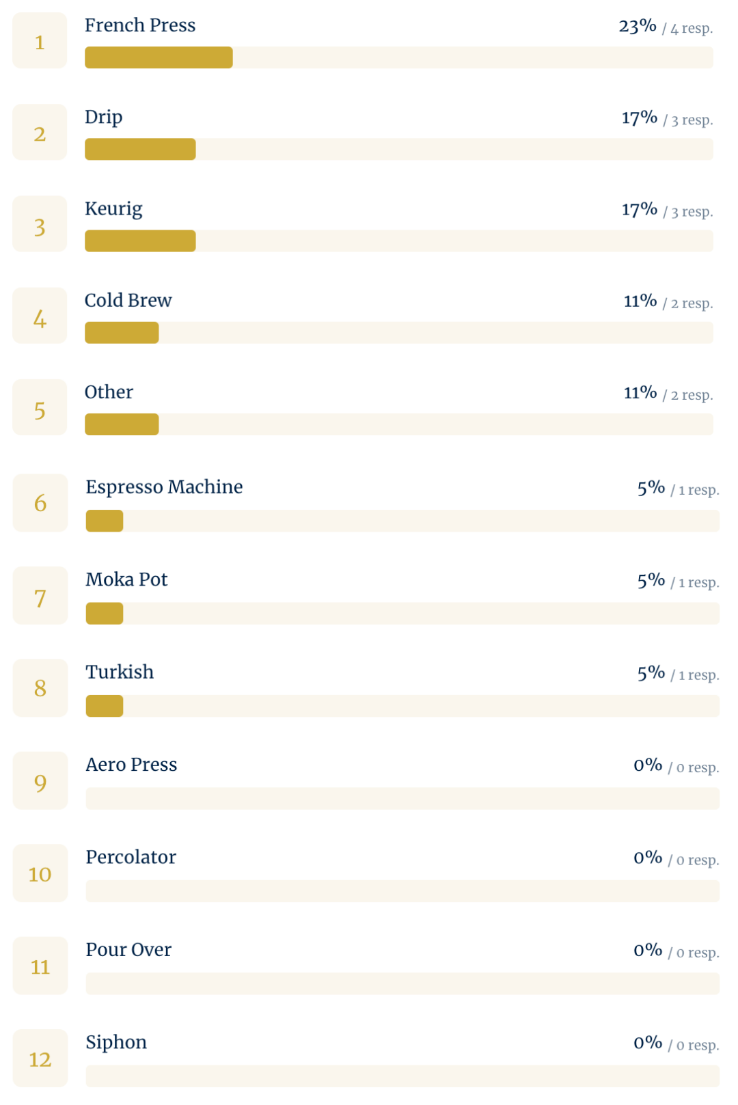This screenshot has height=1105, width=738.
Task: Select the rank 8 badge beside Turkish
Action: pyautogui.click(x=40, y=687)
